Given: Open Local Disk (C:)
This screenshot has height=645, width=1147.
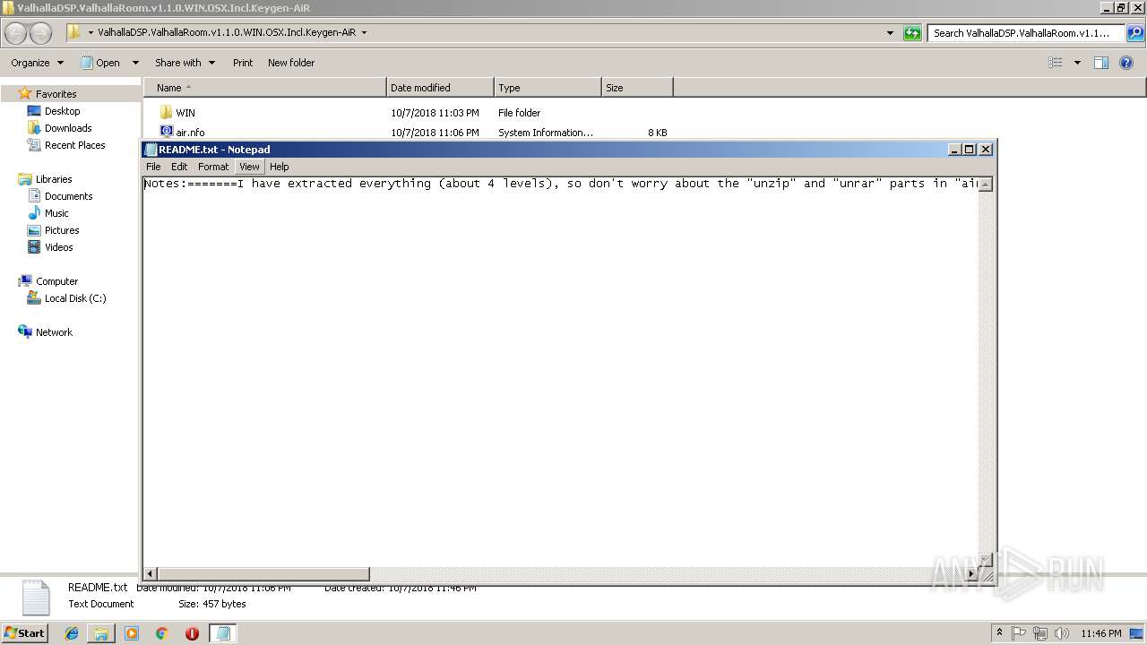Looking at the screenshot, I should click(x=75, y=298).
